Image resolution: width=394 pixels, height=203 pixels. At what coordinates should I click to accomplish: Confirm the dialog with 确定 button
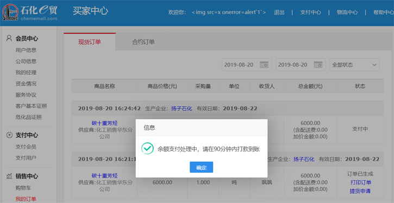[201, 167]
